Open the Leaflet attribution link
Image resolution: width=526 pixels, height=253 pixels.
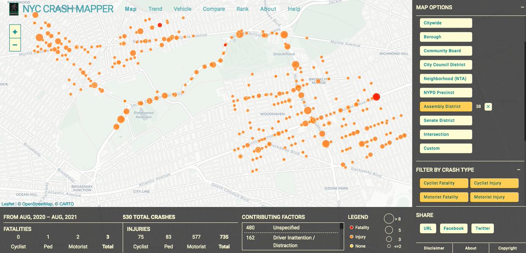8,204
